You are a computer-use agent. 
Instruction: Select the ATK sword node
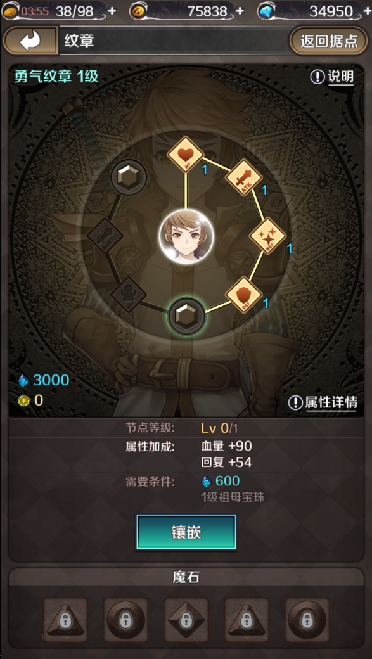coord(244,177)
